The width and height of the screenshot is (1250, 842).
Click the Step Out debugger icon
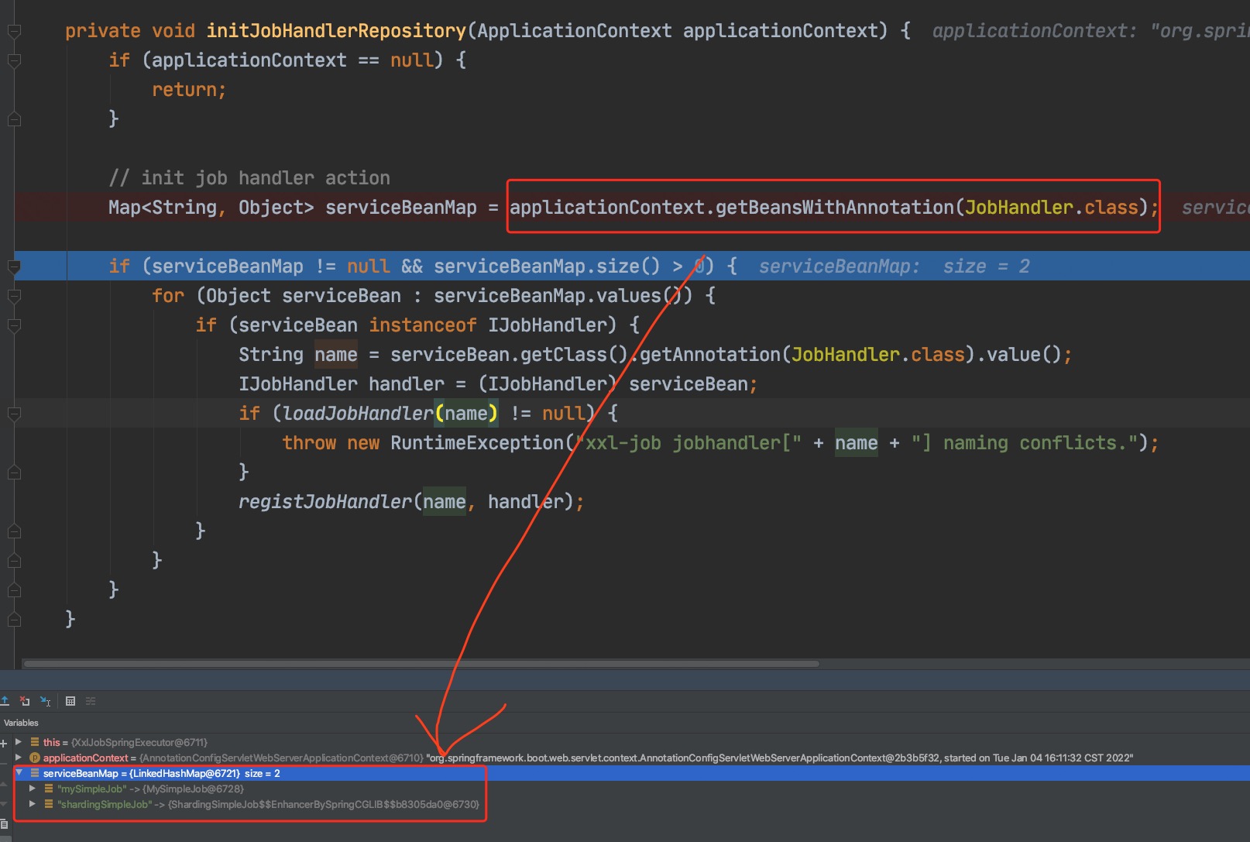pos(5,701)
